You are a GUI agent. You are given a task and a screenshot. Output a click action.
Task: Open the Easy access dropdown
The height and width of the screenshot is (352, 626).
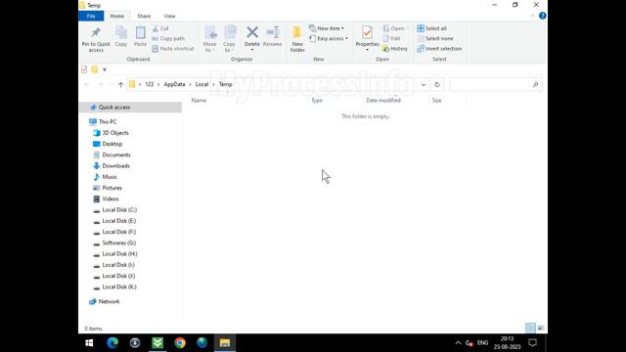click(x=329, y=39)
